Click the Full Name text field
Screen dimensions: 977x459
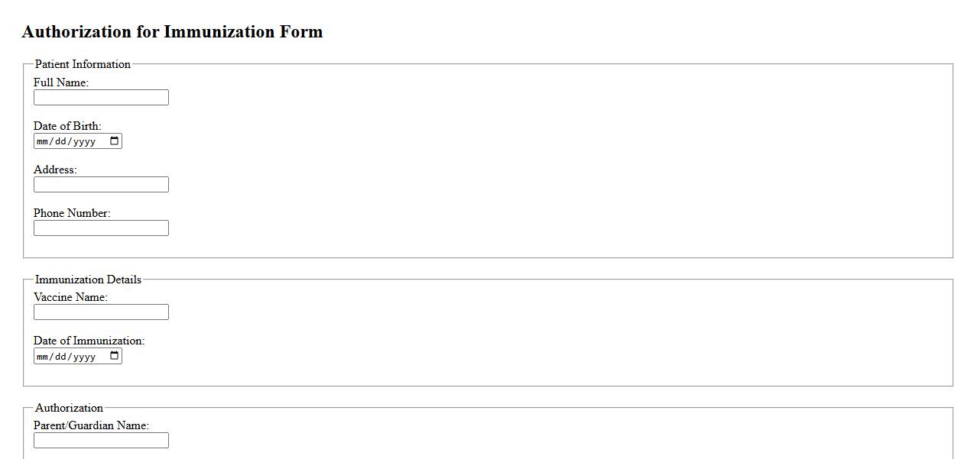pos(101,98)
